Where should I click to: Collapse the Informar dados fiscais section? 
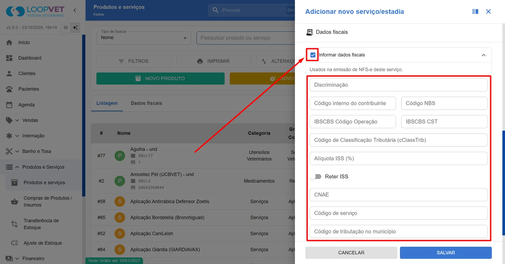484,55
